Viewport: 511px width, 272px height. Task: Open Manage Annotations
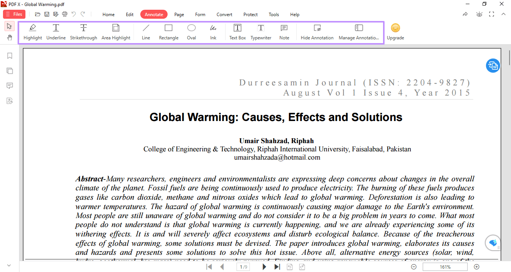(x=359, y=32)
